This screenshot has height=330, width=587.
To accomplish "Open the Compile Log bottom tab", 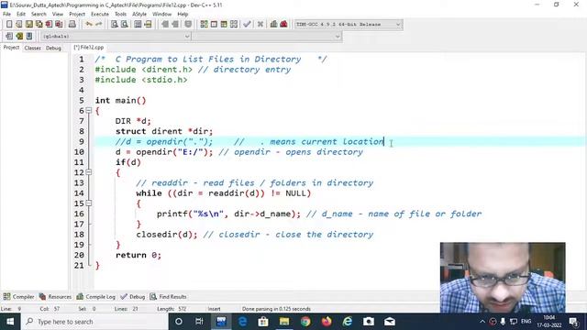I will click(x=95, y=297).
